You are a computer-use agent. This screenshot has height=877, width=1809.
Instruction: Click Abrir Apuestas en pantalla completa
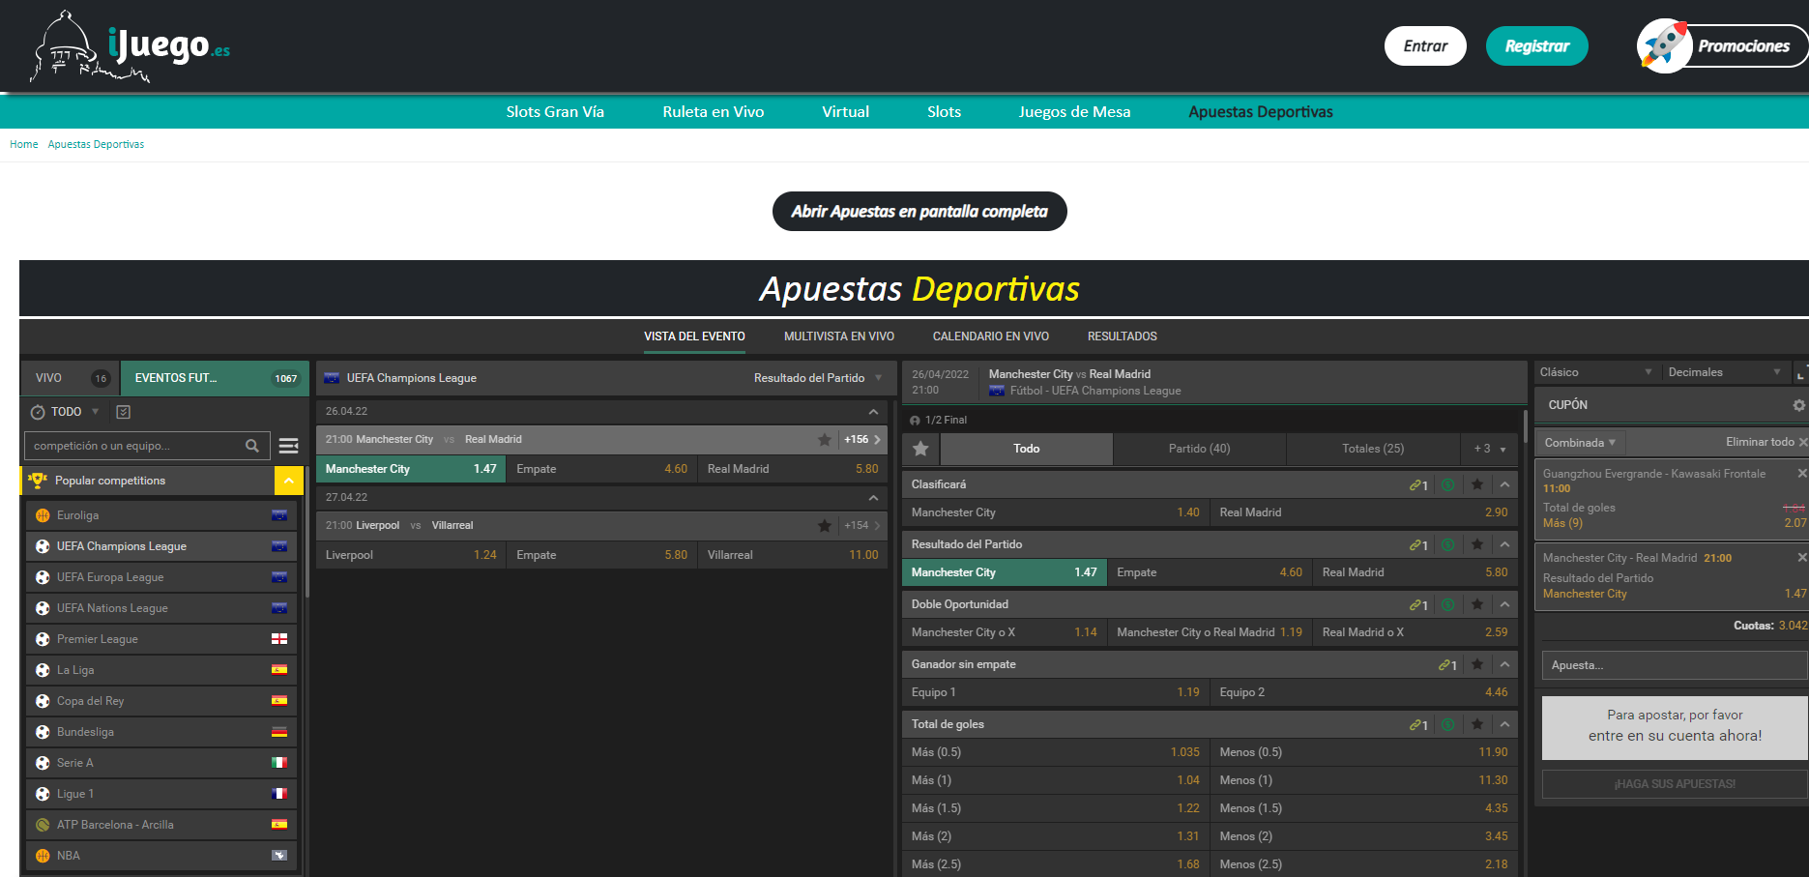[x=919, y=212]
